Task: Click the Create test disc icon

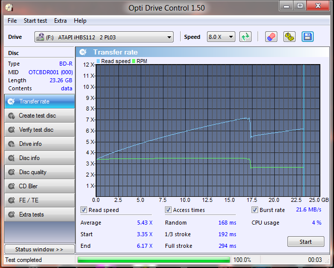Action: (11, 116)
